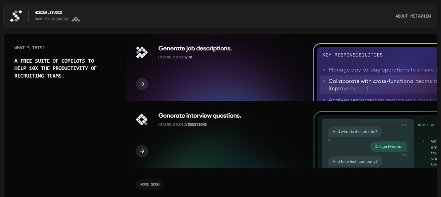Click the free suite of copilots description
The width and height of the screenshot is (441, 197).
(x=56, y=68)
